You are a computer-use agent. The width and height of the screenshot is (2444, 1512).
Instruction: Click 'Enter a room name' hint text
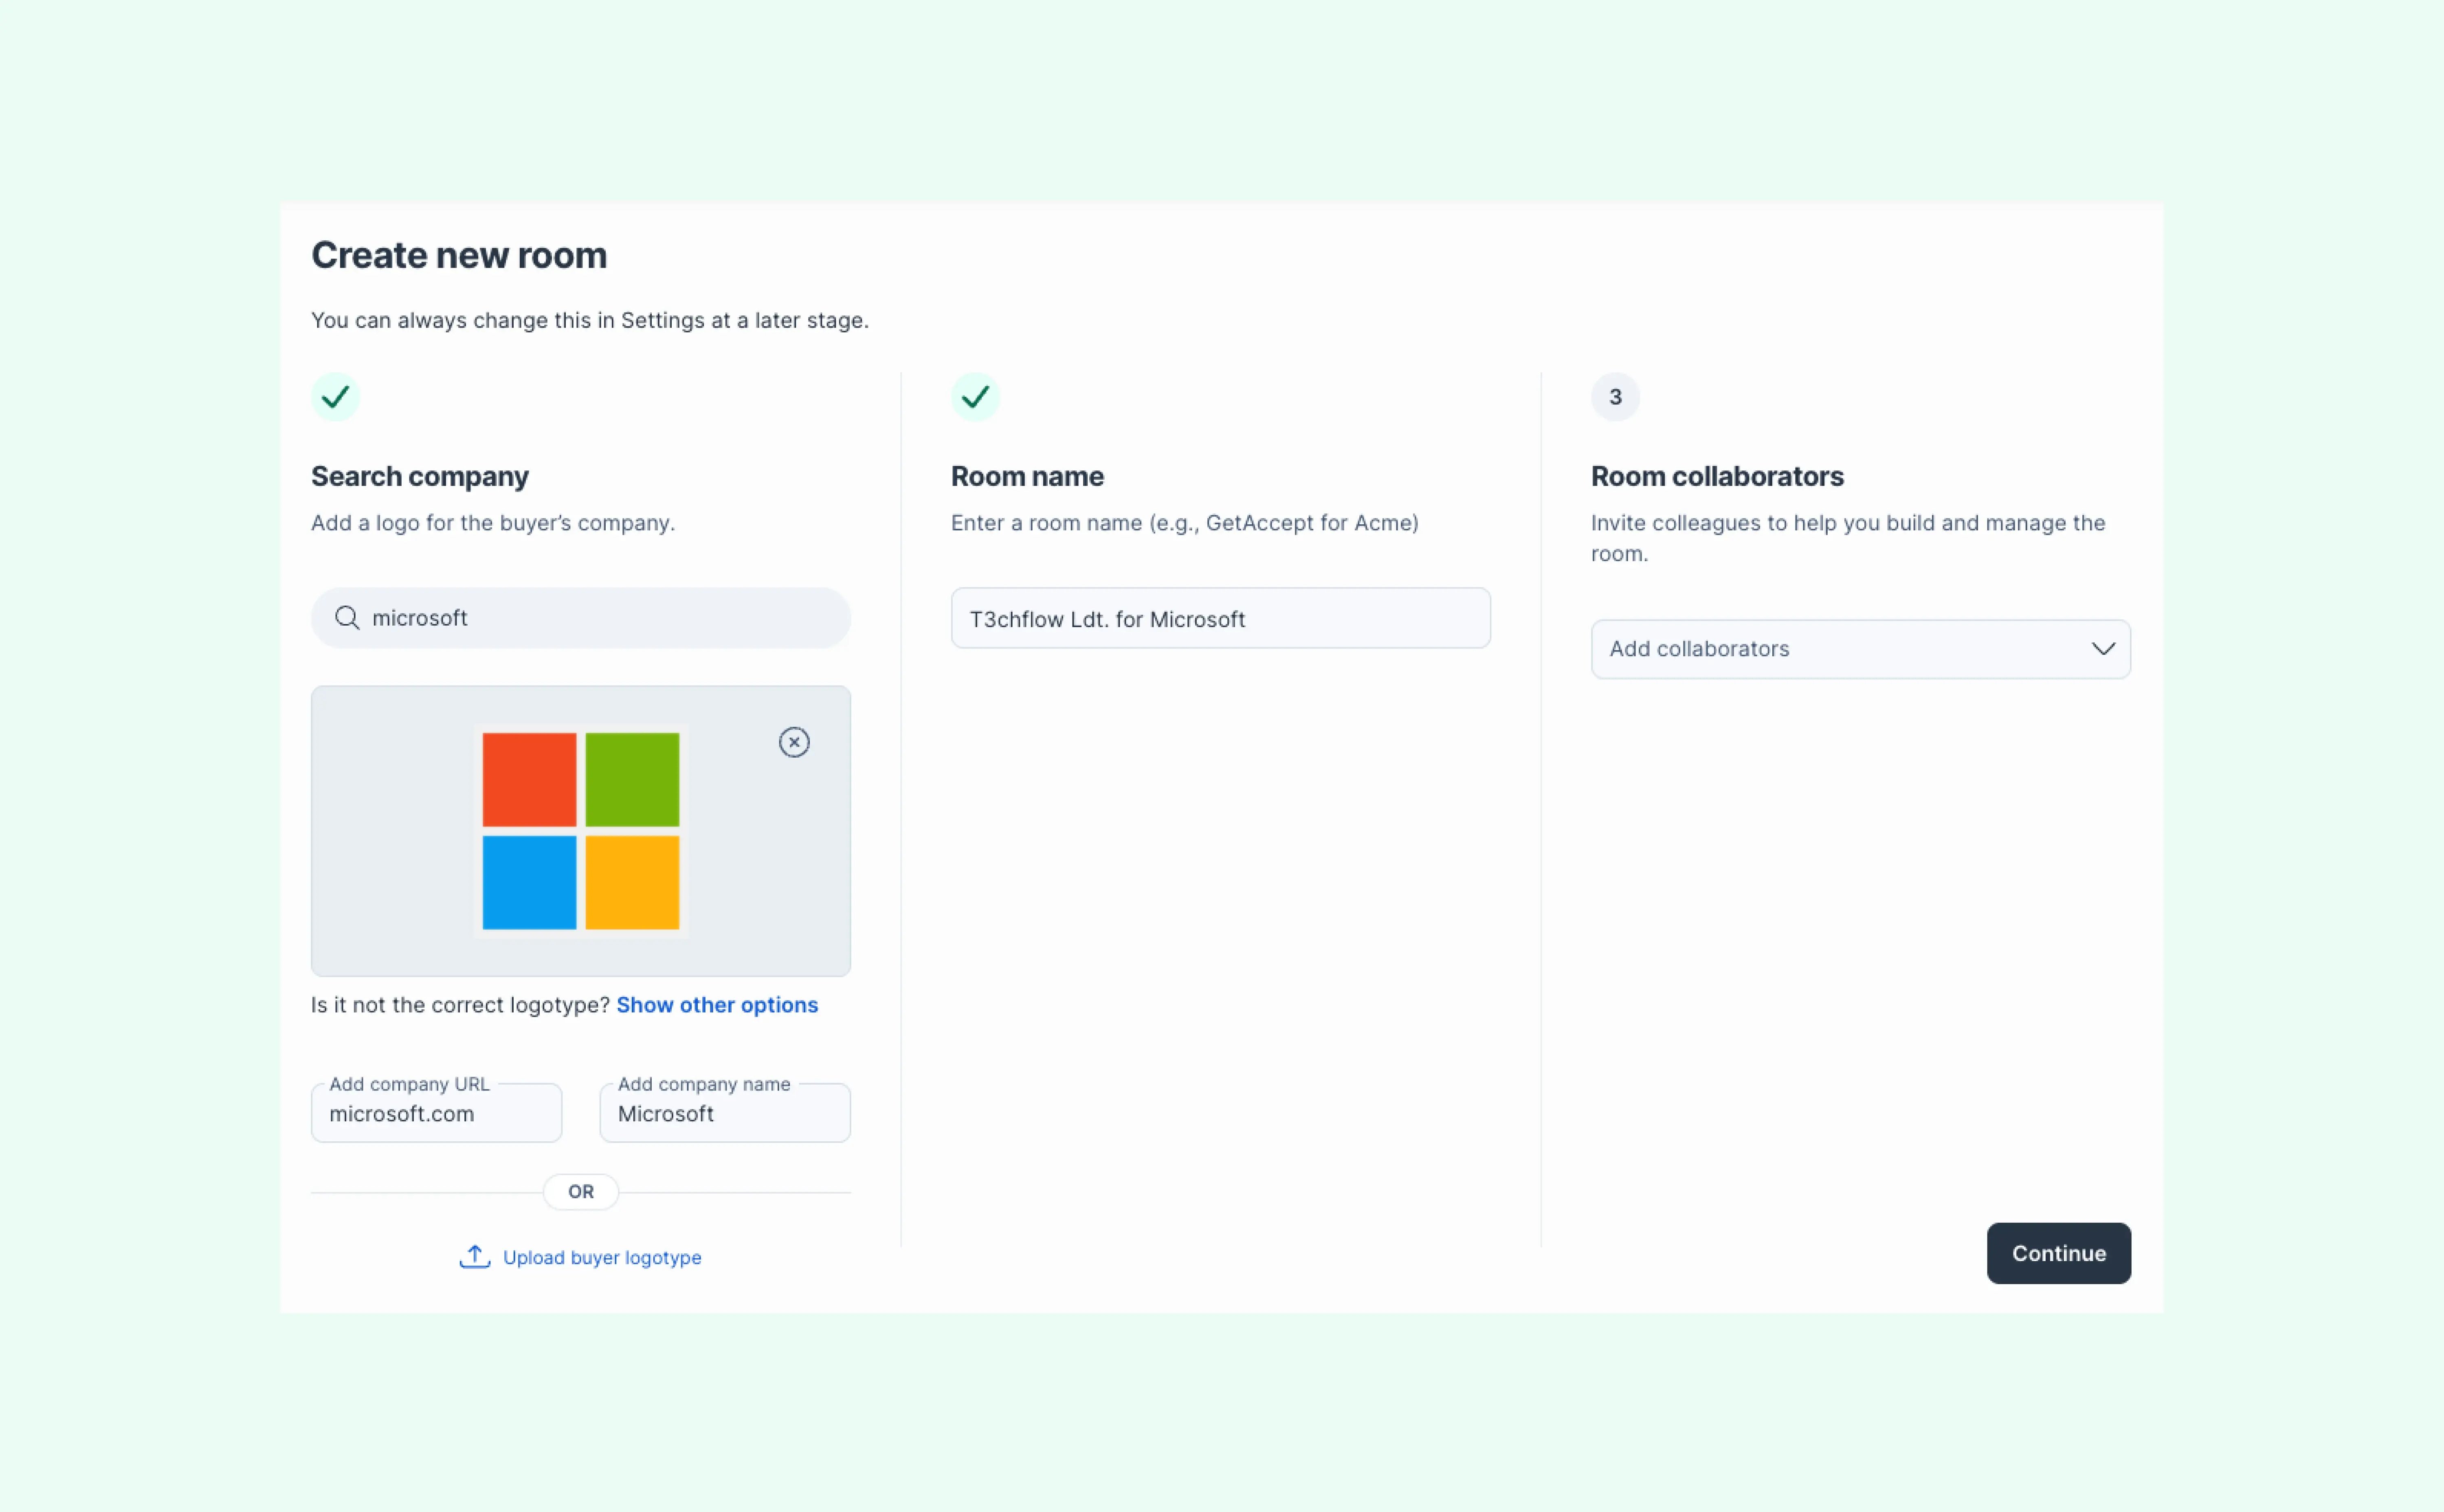click(x=1185, y=523)
